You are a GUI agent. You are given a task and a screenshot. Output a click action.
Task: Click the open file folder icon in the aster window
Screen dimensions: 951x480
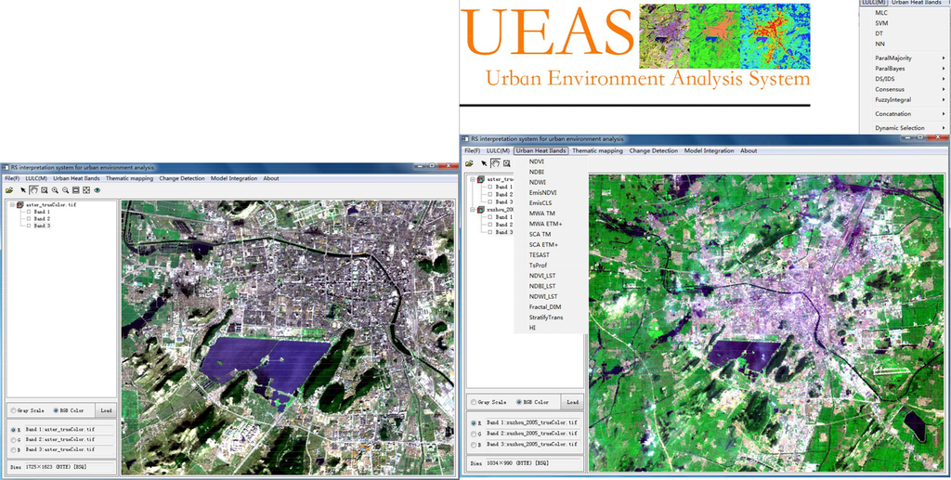9,189
